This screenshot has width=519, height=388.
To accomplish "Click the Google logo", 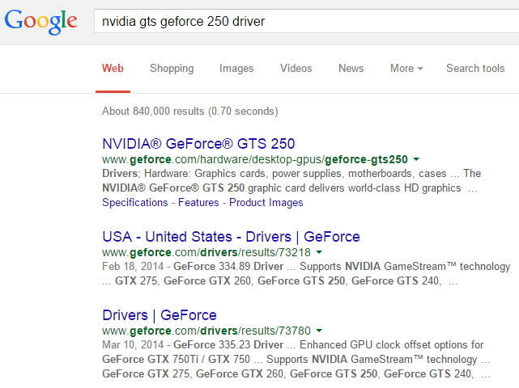I will tap(40, 21).
